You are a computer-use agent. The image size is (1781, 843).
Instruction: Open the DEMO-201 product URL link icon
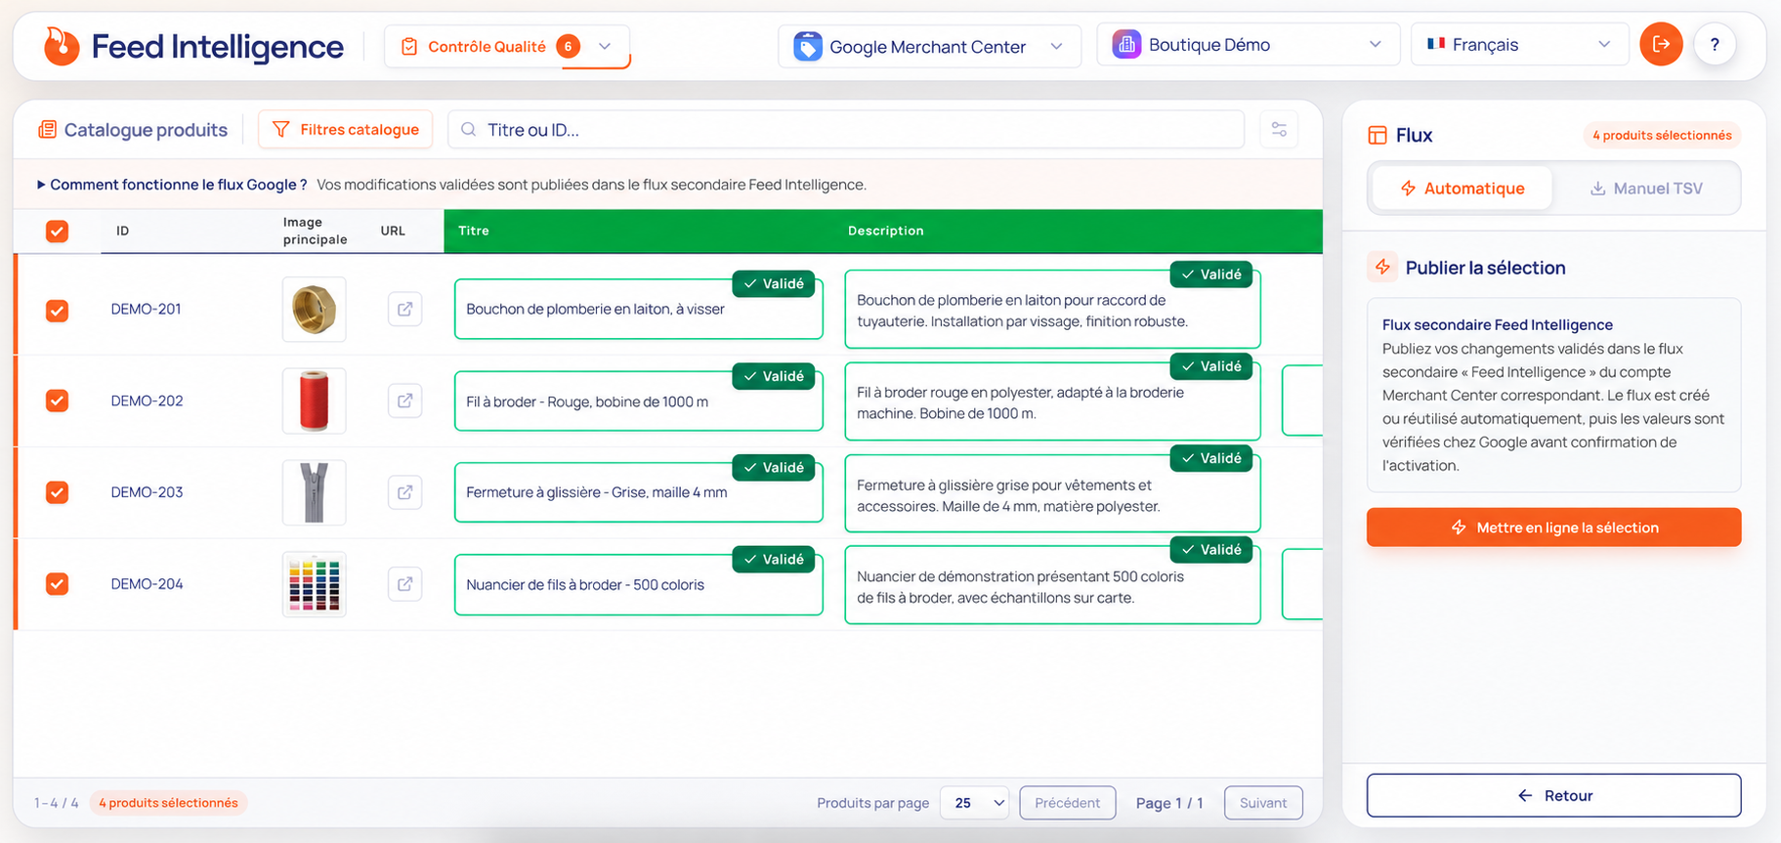pos(404,310)
